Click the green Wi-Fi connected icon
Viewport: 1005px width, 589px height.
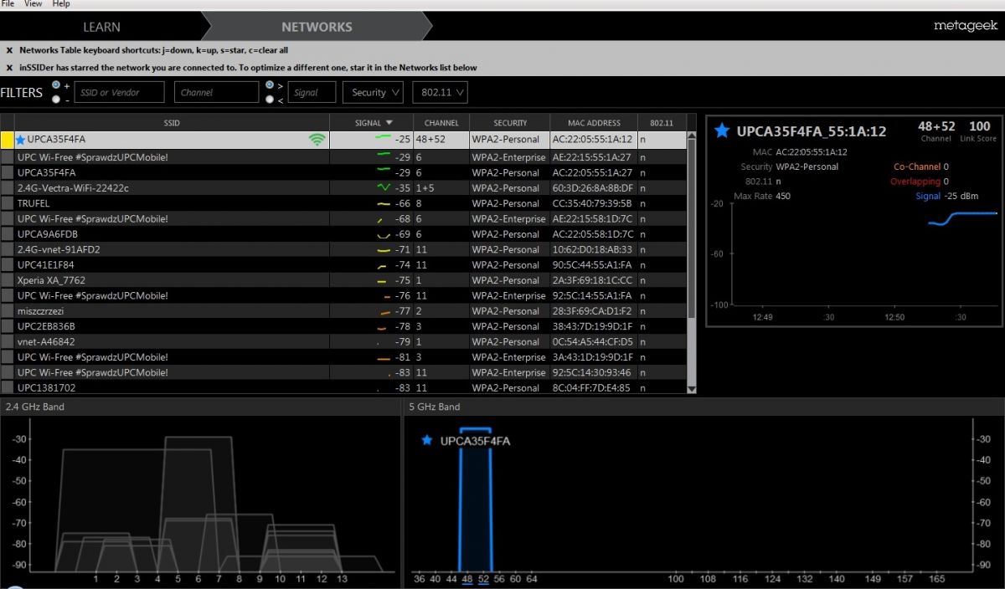tap(317, 140)
